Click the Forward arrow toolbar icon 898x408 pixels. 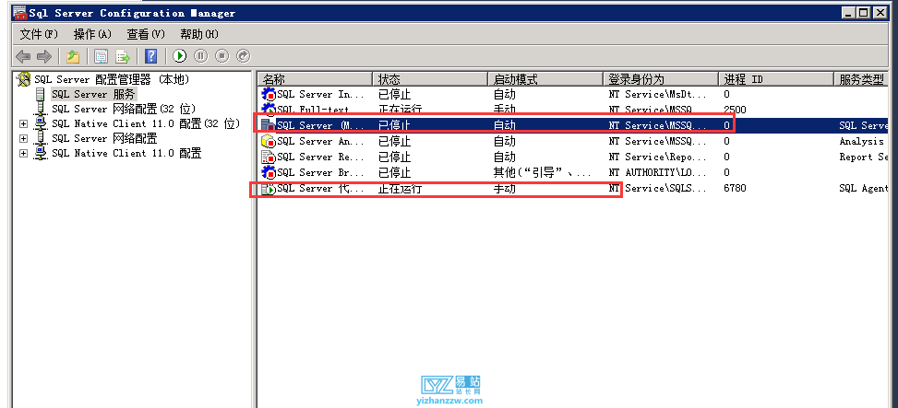(x=44, y=56)
